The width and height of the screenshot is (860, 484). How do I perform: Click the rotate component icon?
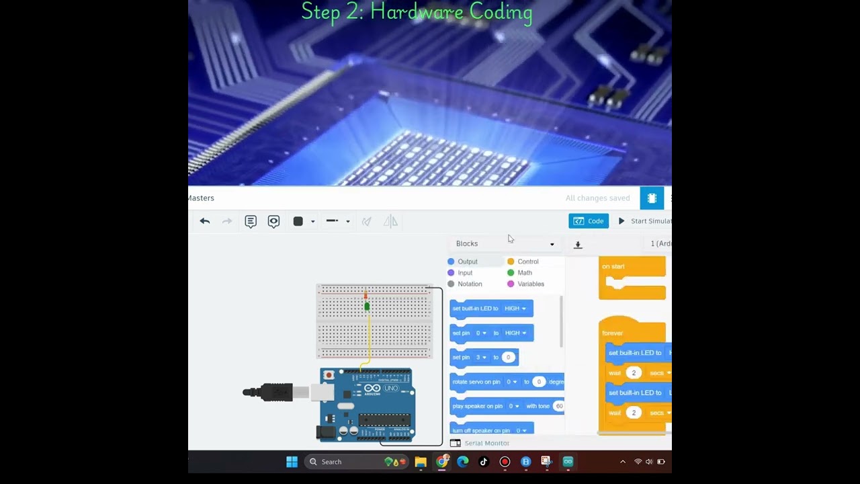coord(367,221)
